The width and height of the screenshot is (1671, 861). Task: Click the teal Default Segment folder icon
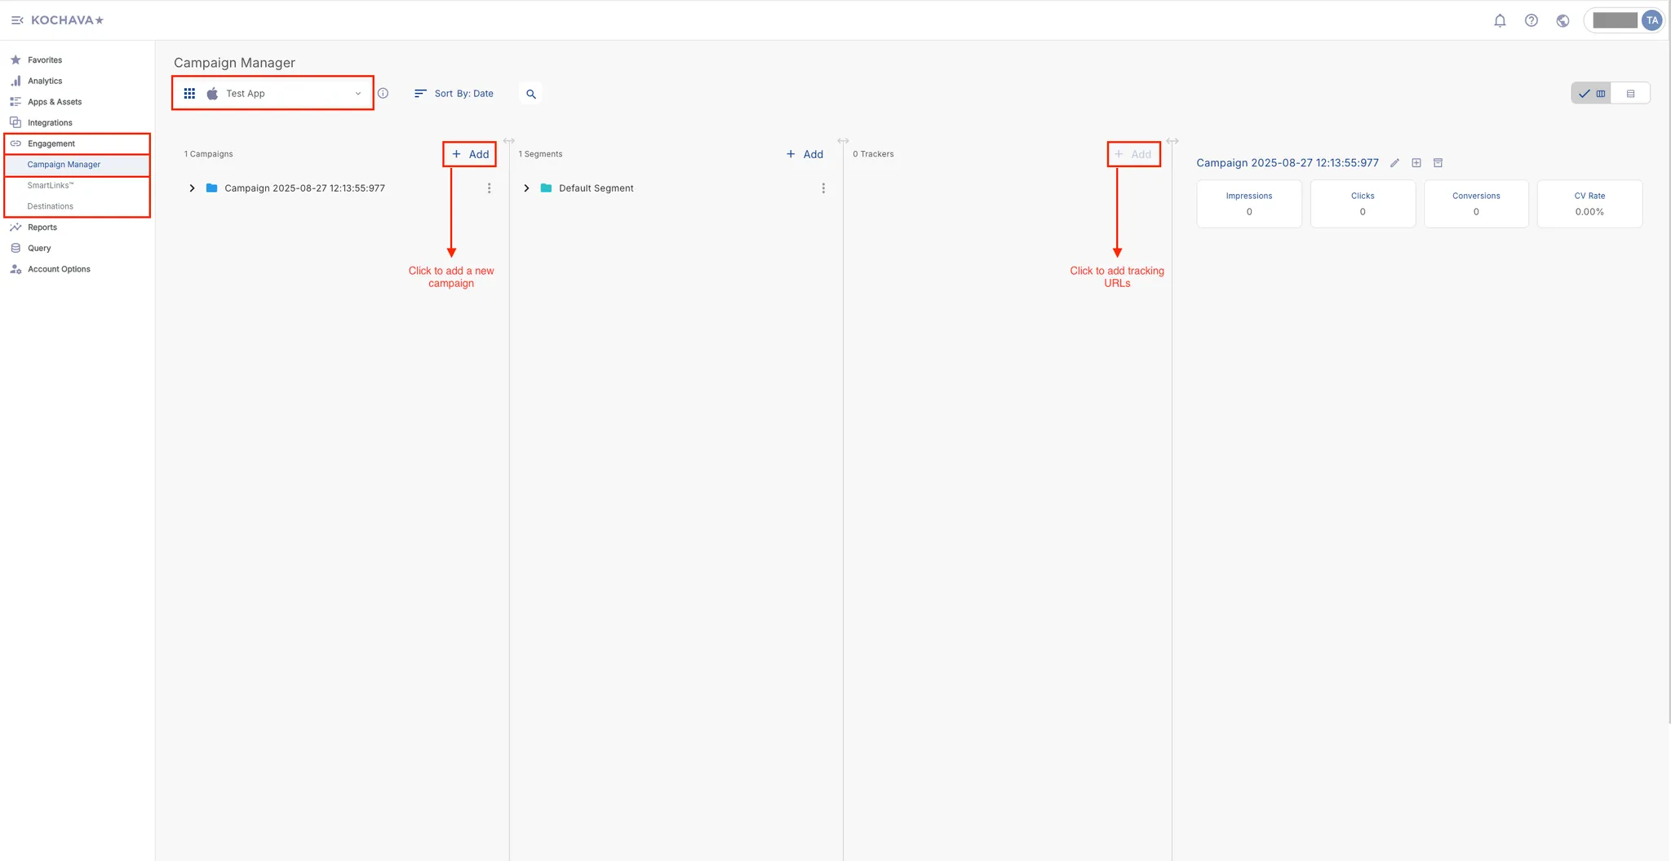coord(547,188)
